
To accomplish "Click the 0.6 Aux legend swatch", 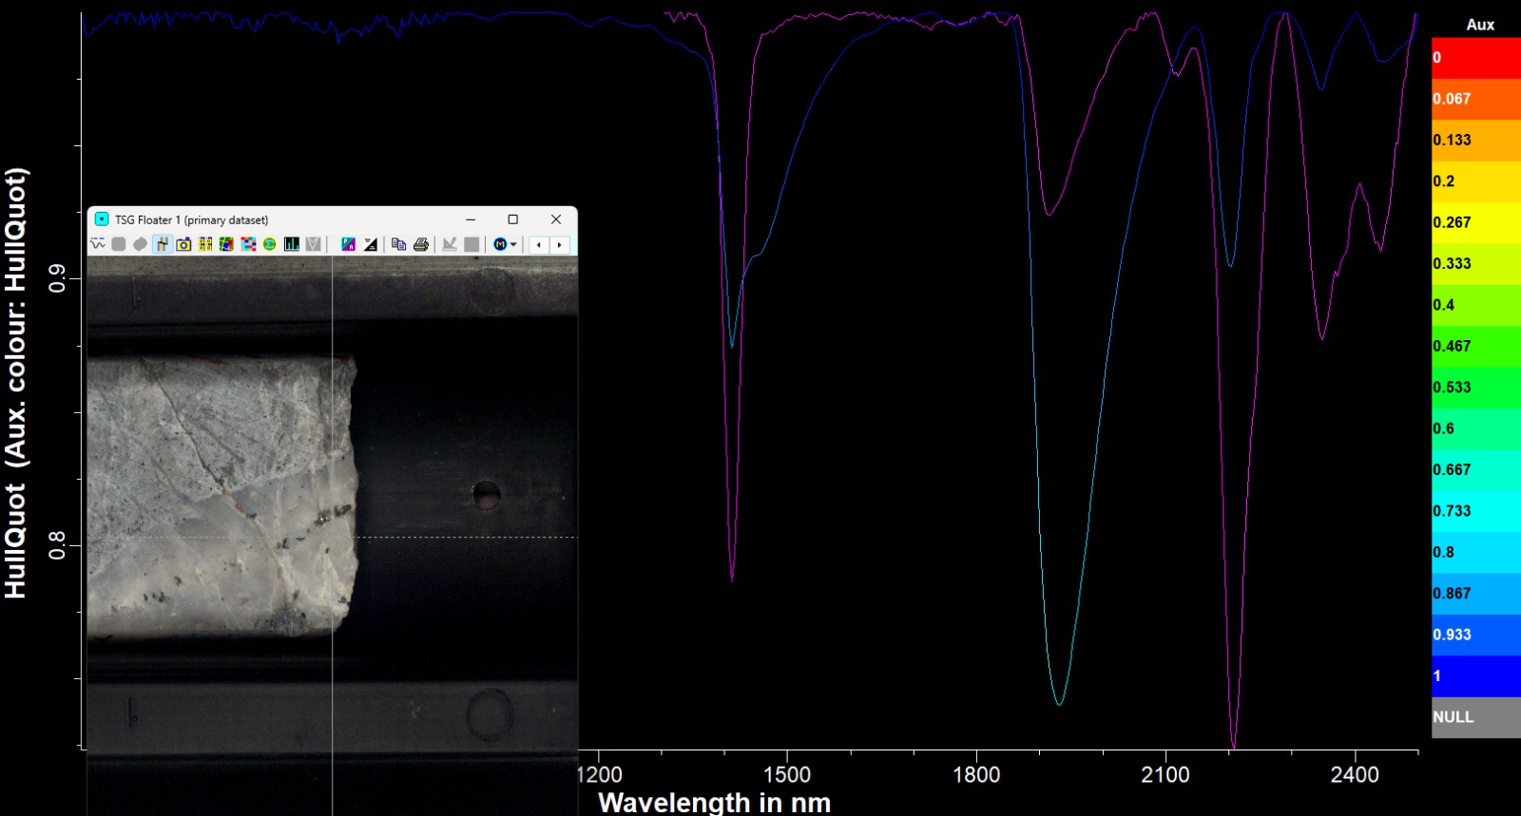I will (1476, 428).
